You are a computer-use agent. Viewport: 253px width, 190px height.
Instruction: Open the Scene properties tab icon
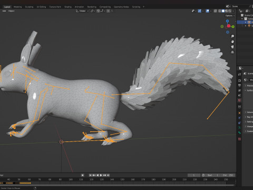239,96
